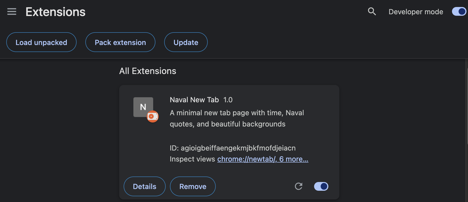
Task: Open Details for Naval New Tab
Action: [x=144, y=186]
